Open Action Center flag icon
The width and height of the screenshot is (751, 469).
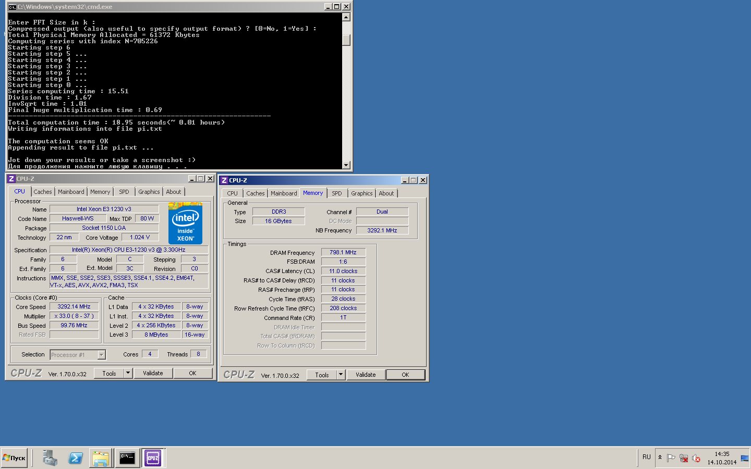[671, 458]
